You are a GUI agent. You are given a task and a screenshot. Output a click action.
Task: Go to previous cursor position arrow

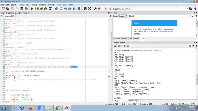pos(106,9)
